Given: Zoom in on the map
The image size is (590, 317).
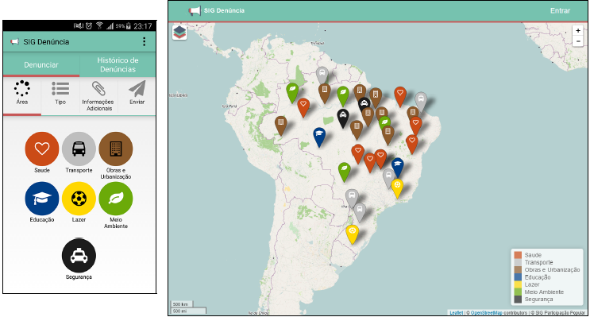Looking at the screenshot, I should click(x=578, y=30).
